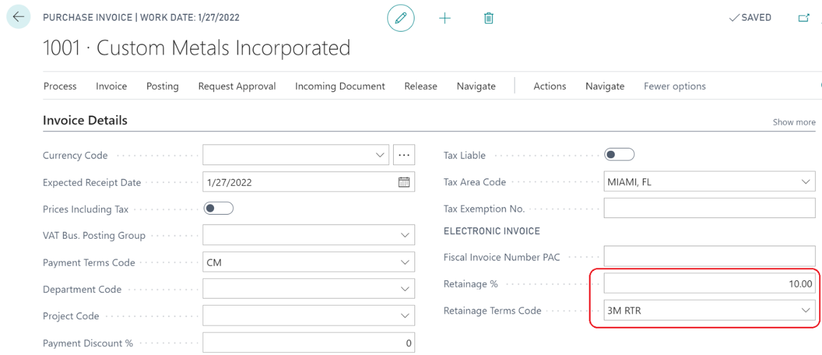This screenshot has height=355, width=822.
Task: Open the Navigate menu beside Release
Action: [476, 86]
